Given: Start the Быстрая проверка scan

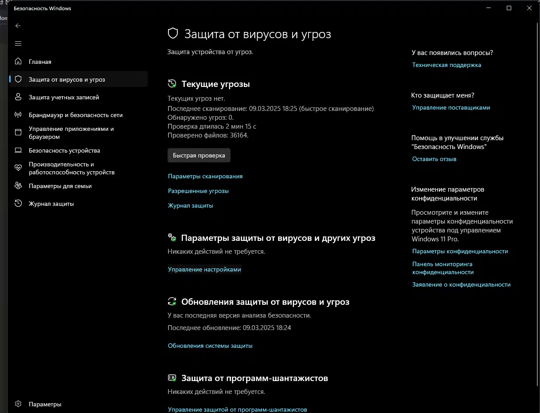Looking at the screenshot, I should click(x=199, y=155).
